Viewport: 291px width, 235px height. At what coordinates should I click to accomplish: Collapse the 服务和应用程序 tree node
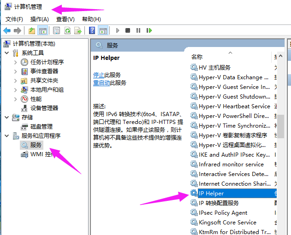point(7,136)
